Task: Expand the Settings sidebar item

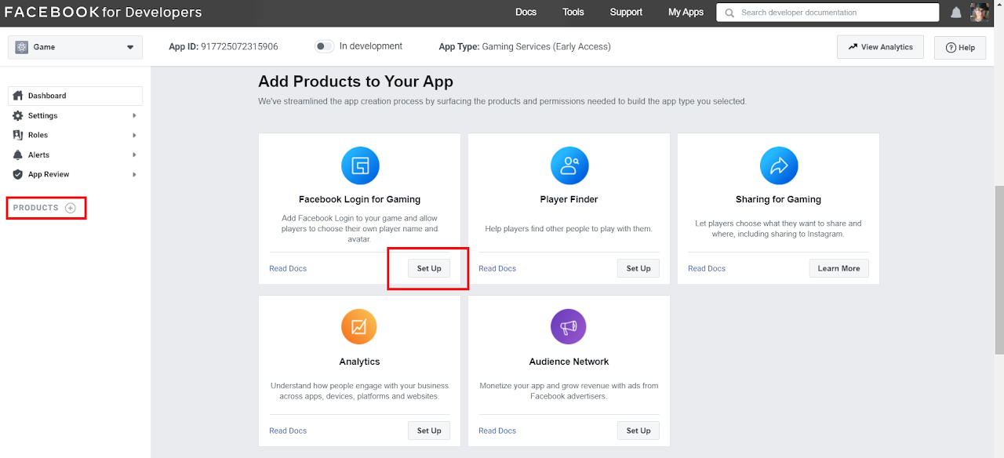Action: click(x=75, y=115)
